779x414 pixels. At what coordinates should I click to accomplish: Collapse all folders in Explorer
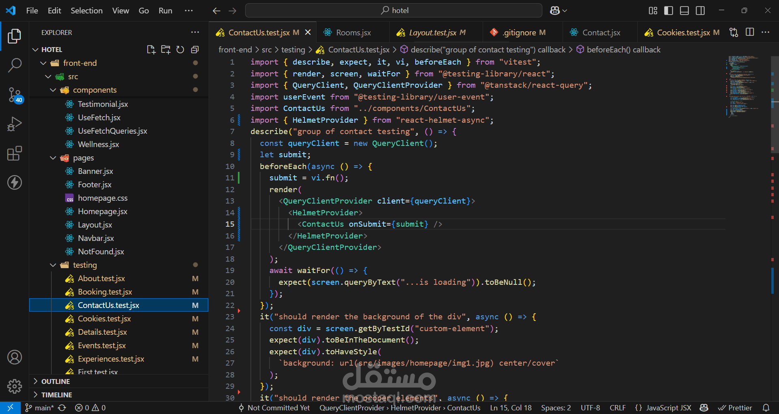(x=195, y=50)
